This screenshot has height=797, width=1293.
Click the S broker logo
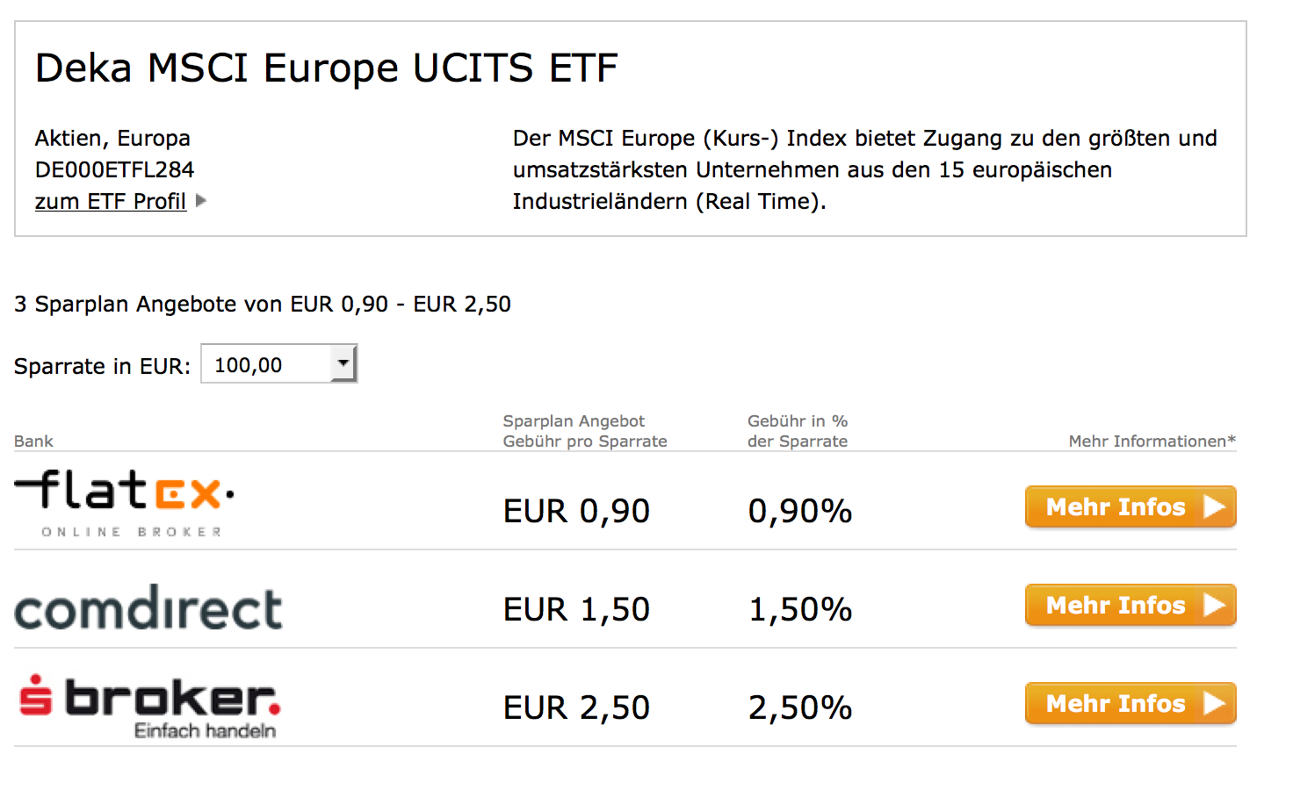click(x=149, y=706)
